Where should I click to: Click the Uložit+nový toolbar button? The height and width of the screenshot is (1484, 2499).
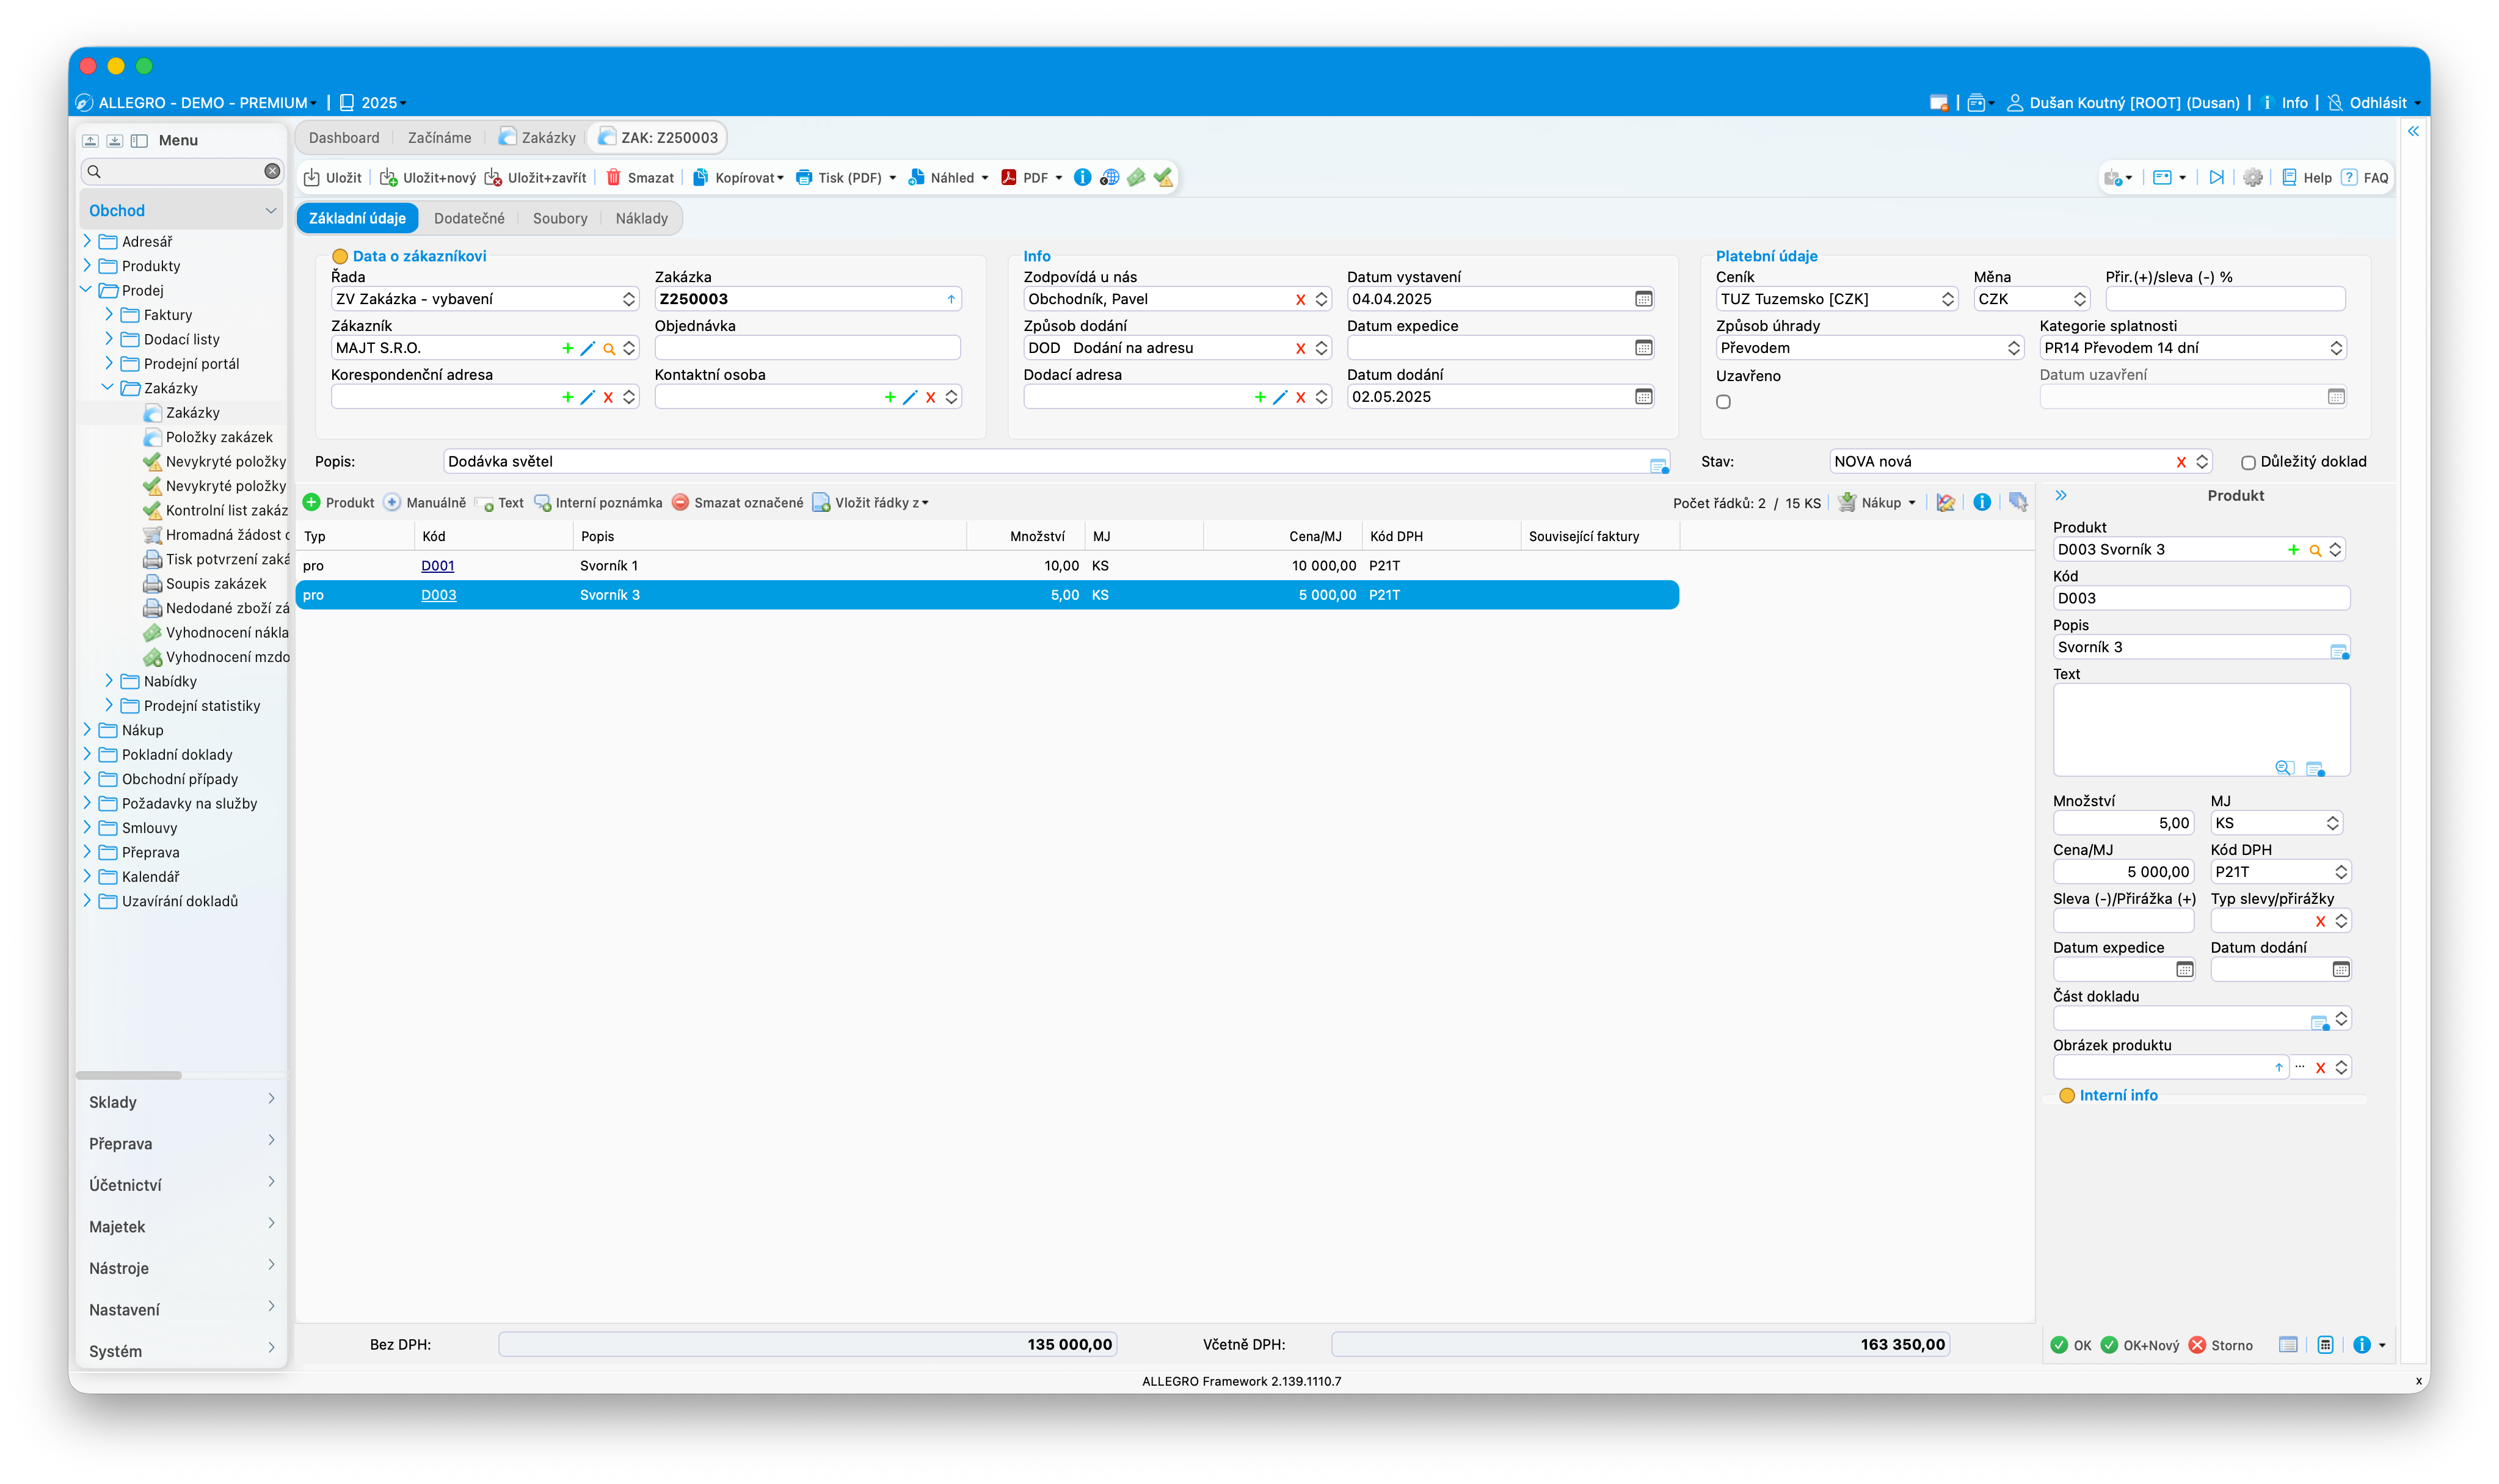[428, 178]
